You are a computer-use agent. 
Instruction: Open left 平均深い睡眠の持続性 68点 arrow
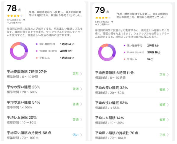(81, 135)
